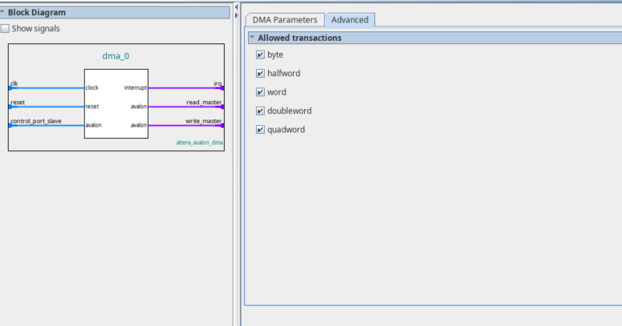622x326 pixels.
Task: Click the control_port_slave connection endpoint
Action: [10, 125]
